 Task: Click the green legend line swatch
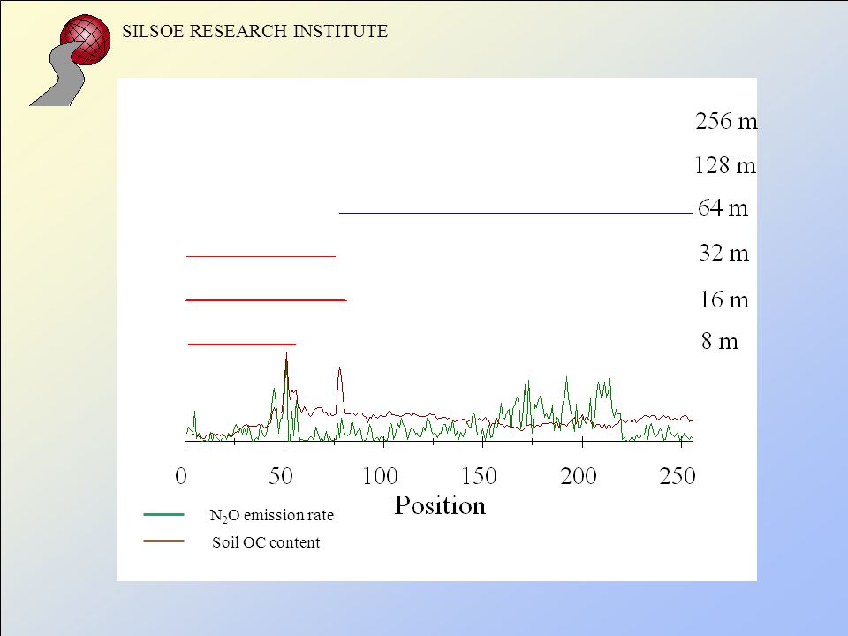(164, 514)
